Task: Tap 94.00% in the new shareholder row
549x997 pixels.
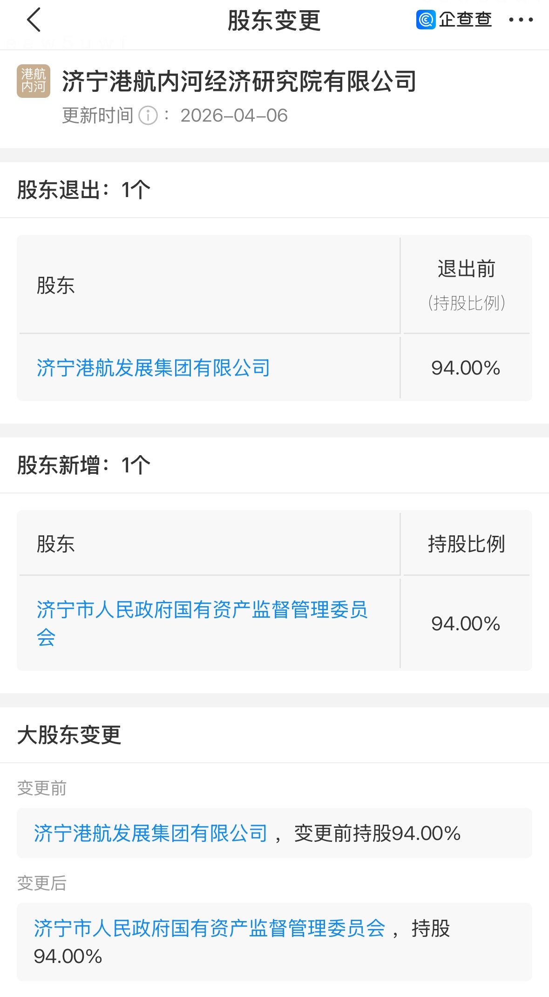Action: click(x=466, y=624)
